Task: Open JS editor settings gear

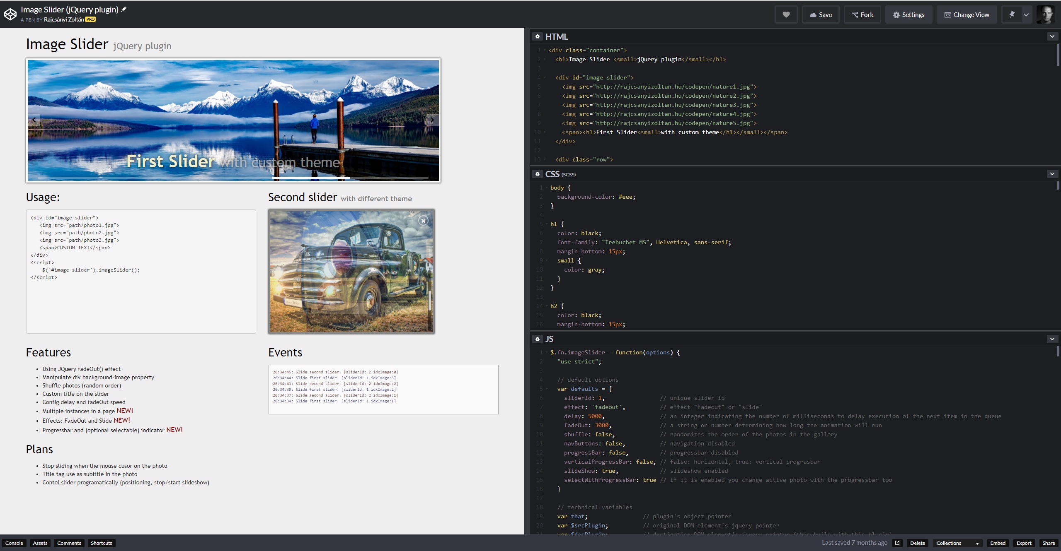Action: point(538,339)
